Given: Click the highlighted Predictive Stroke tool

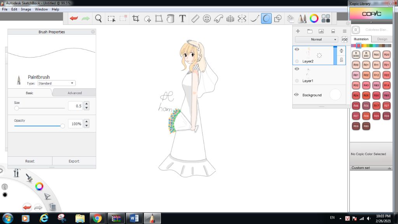Looking at the screenshot, I should 266,18.
